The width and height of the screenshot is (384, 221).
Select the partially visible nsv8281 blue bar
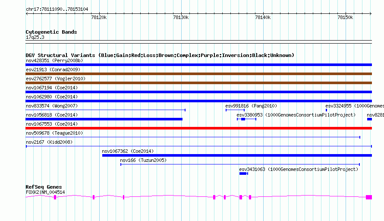(x=370, y=119)
